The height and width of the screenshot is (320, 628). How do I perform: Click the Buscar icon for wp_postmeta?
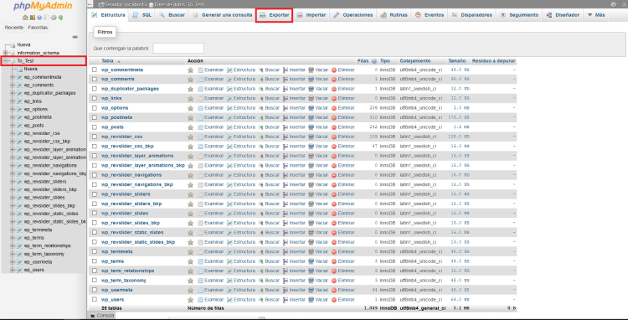tap(261, 118)
